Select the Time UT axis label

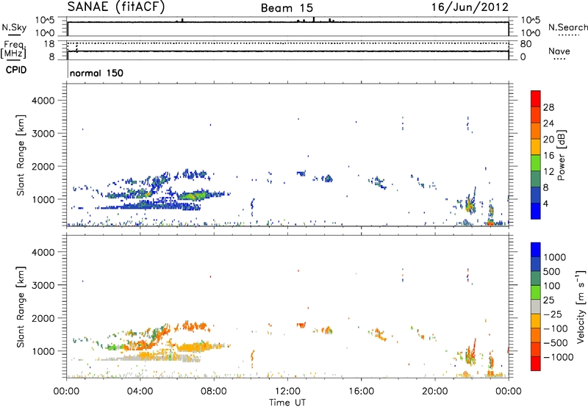coord(287,403)
